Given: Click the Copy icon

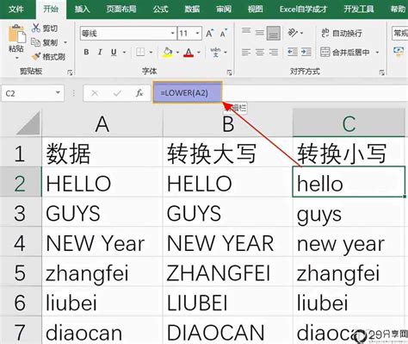Looking at the screenshot, I should 35,42.
